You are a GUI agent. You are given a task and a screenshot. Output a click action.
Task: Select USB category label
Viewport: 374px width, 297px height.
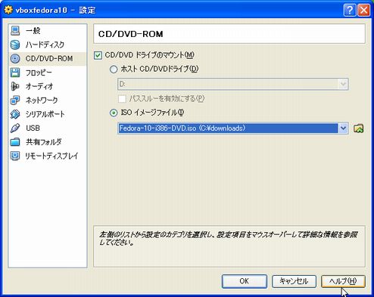pos(33,128)
